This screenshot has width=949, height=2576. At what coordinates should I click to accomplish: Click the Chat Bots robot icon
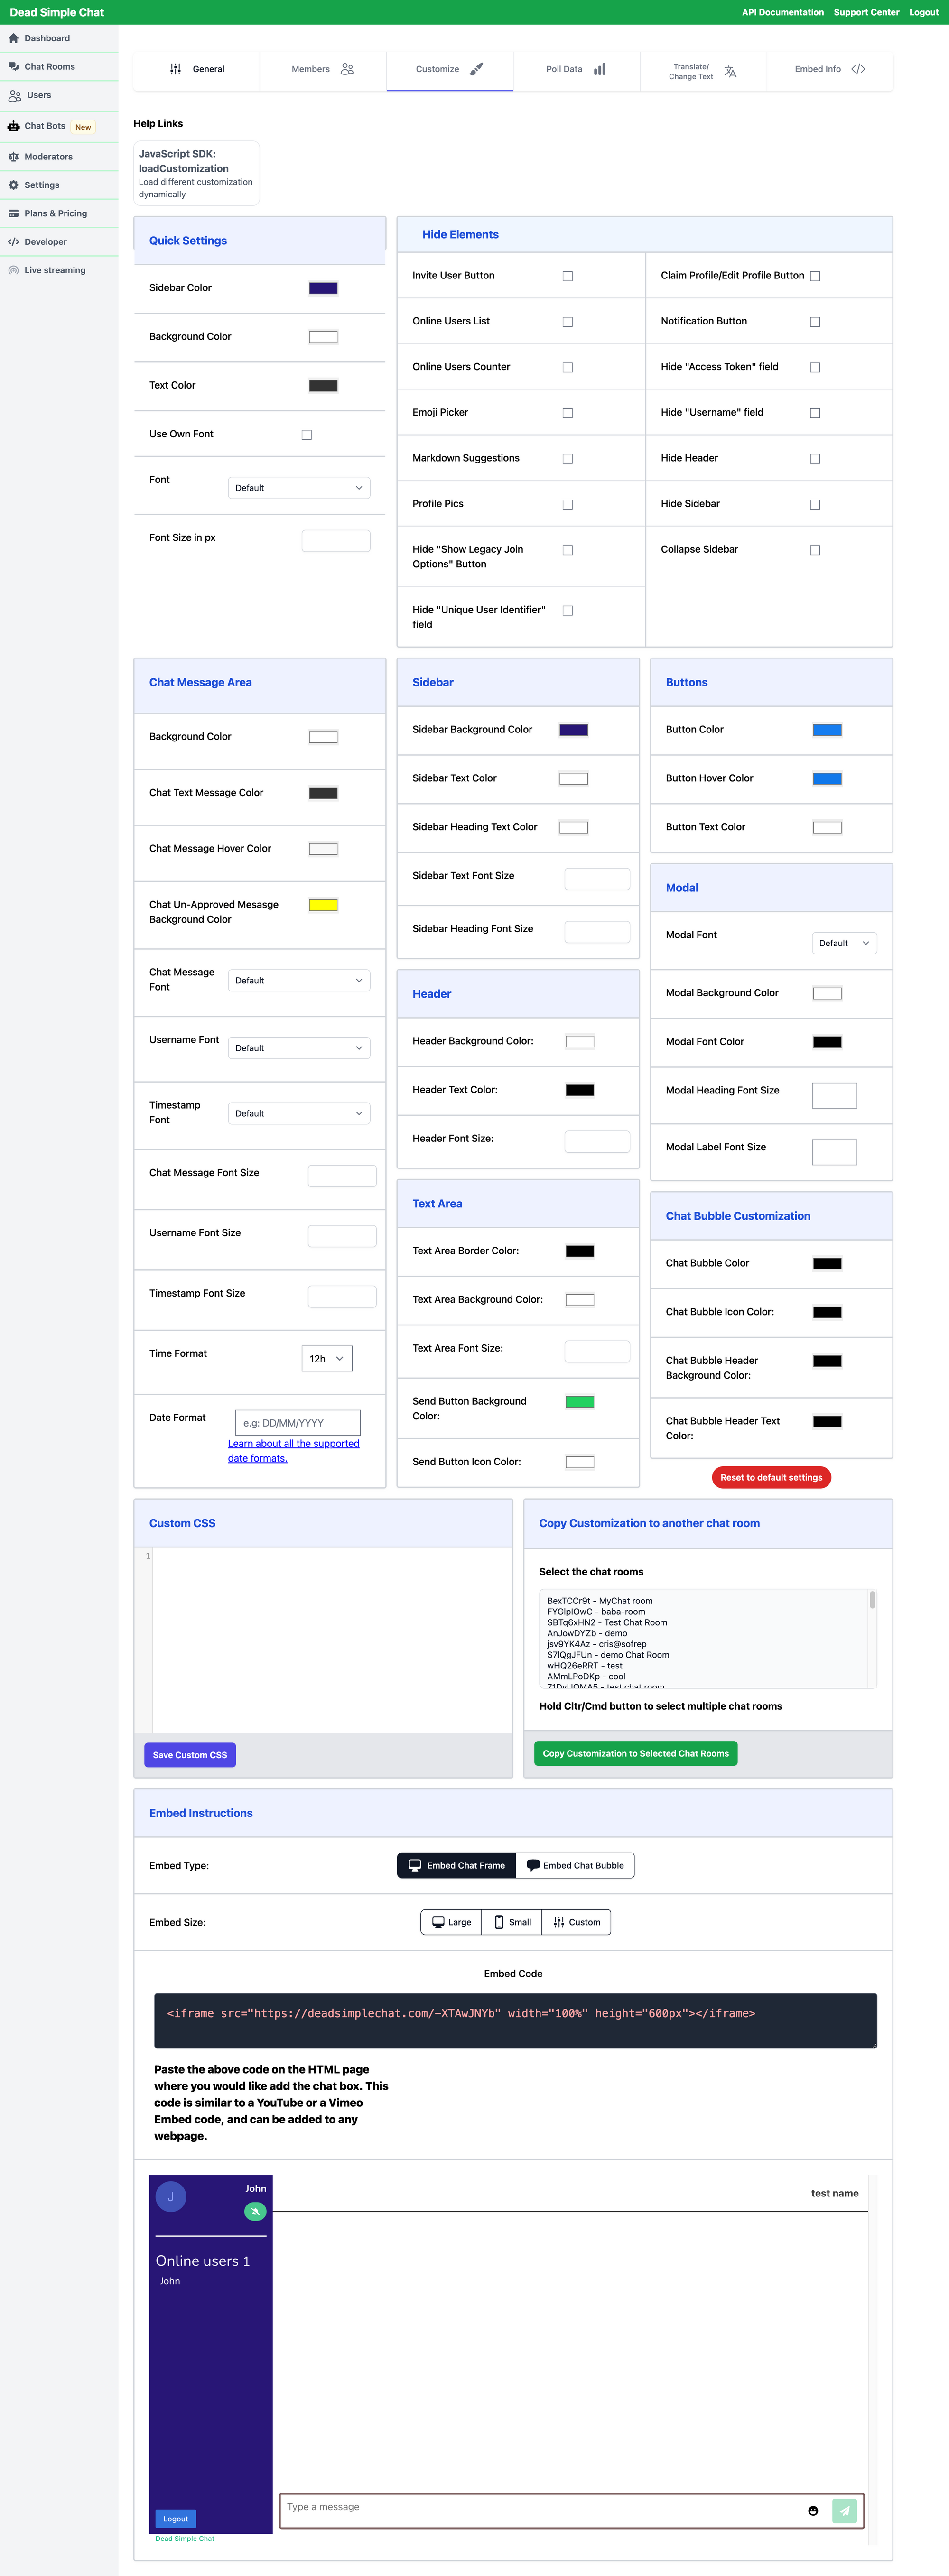(14, 126)
